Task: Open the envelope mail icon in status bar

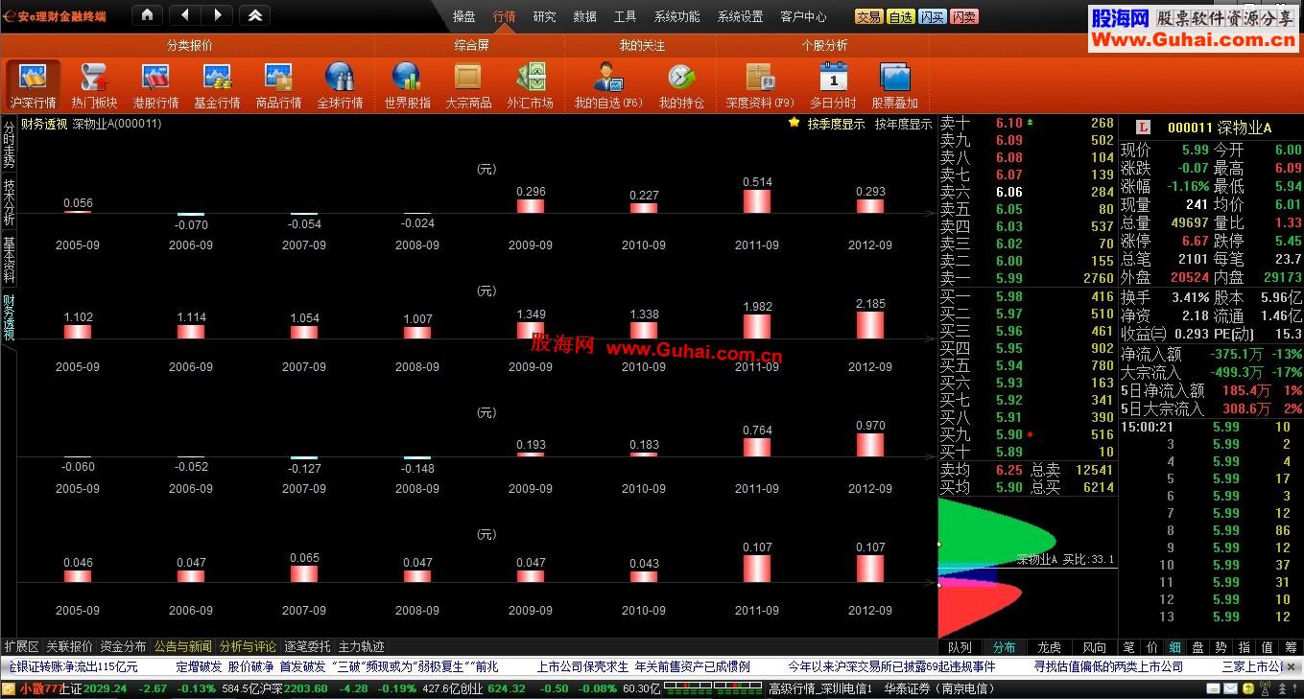Action: (x=1229, y=688)
